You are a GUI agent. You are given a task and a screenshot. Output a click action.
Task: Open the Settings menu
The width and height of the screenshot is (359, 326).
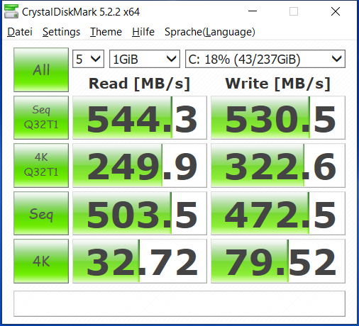[x=61, y=32]
